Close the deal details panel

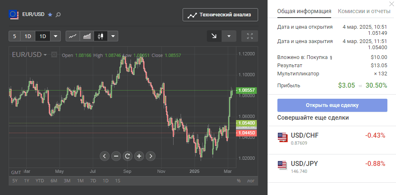[392, 4]
